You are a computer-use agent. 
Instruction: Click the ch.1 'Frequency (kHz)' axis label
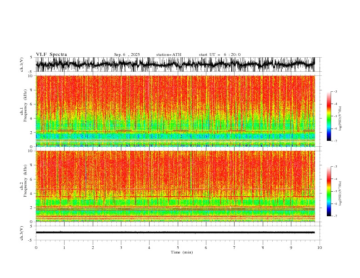pos(25,105)
